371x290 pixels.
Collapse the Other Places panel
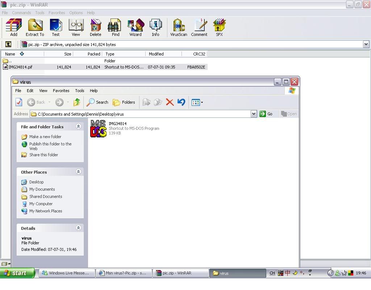[78, 172]
